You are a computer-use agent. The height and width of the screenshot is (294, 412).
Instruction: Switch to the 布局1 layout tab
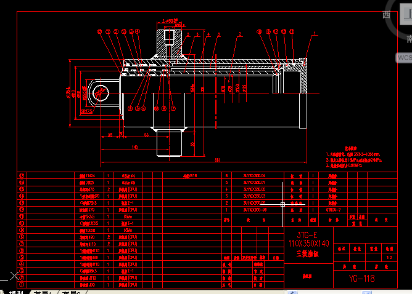[x=42, y=292]
